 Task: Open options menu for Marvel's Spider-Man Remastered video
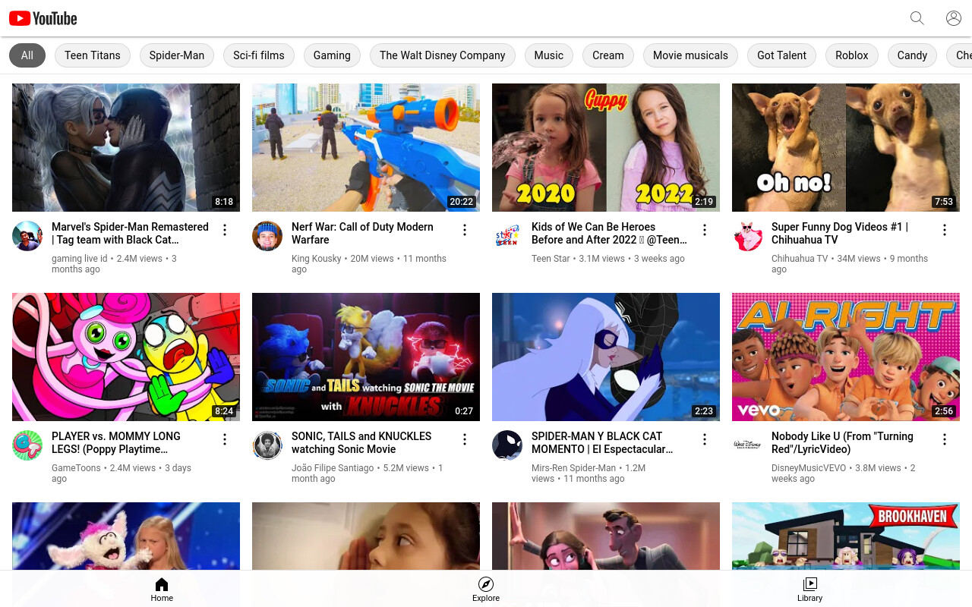pyautogui.click(x=225, y=230)
